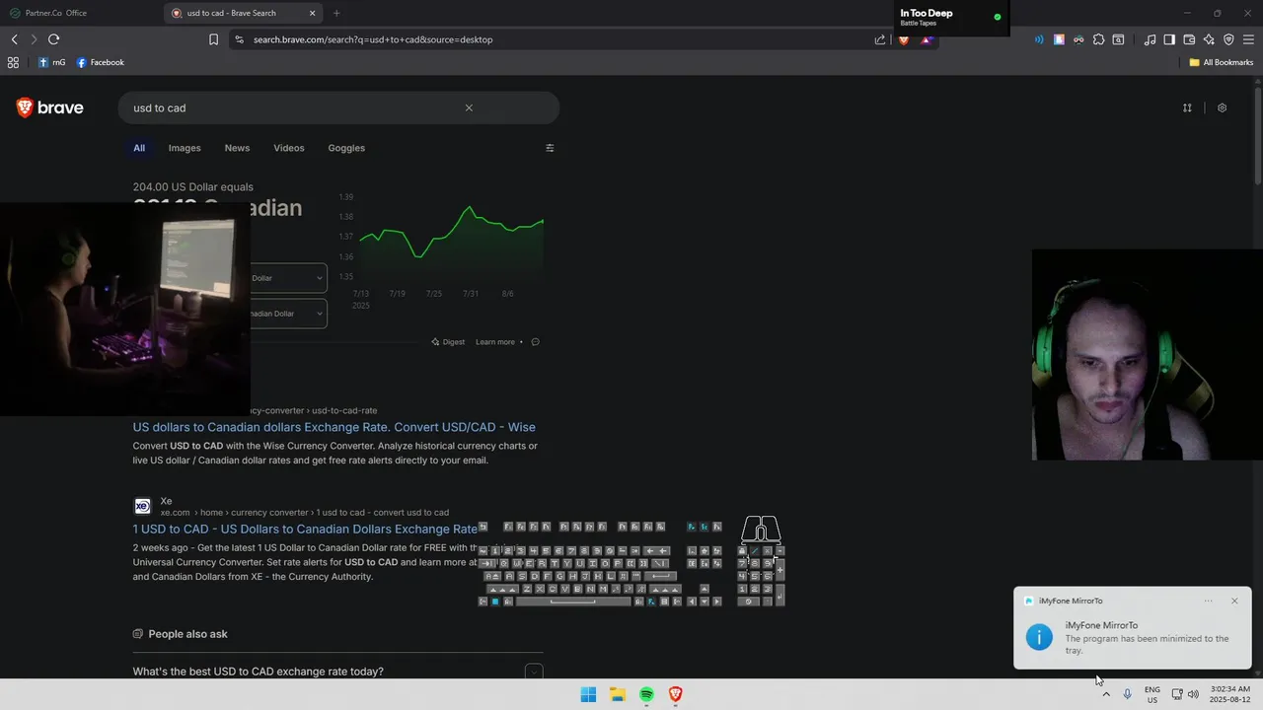This screenshot has height=710, width=1263.
Task: Open the Extensions puzzle-piece menu
Action: point(1098,39)
